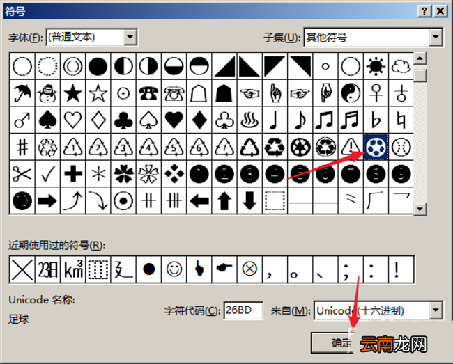Choose the baseball symbol
The height and width of the screenshot is (364, 453).
point(401,147)
